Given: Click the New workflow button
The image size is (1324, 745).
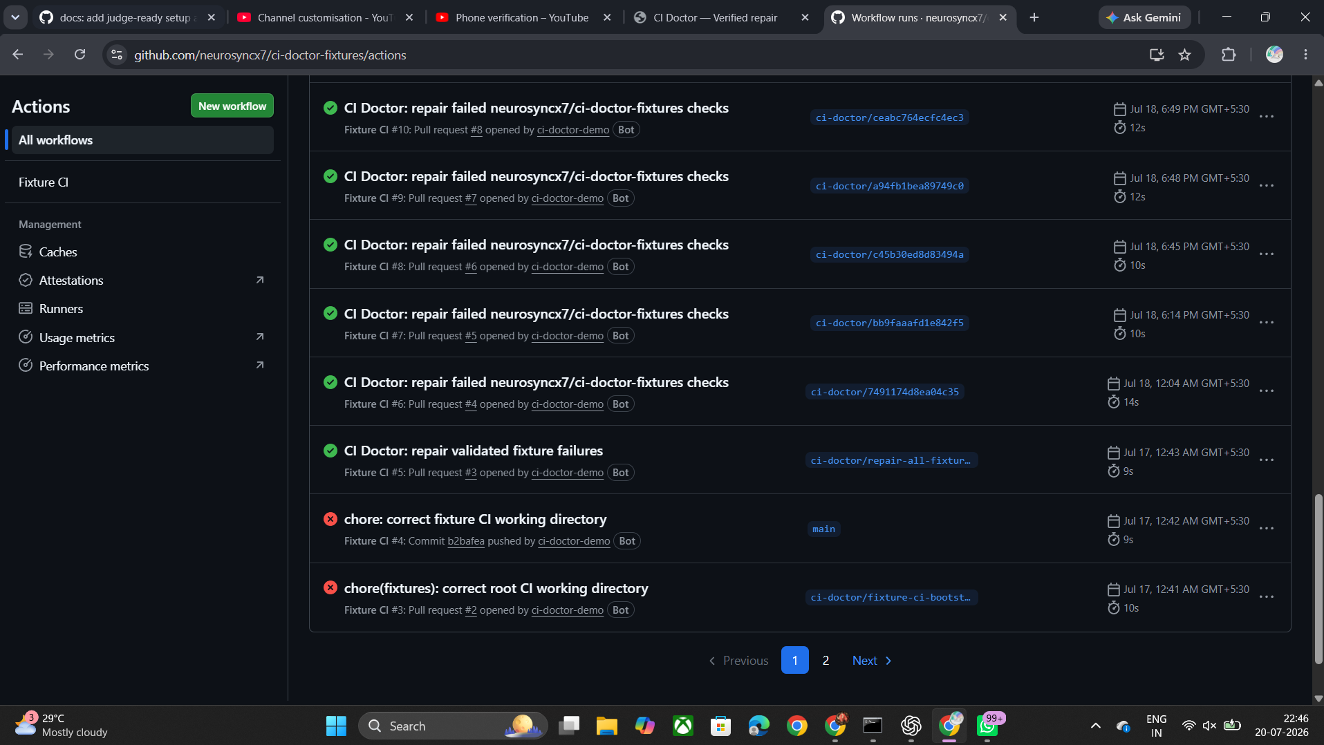Looking at the screenshot, I should (x=232, y=106).
